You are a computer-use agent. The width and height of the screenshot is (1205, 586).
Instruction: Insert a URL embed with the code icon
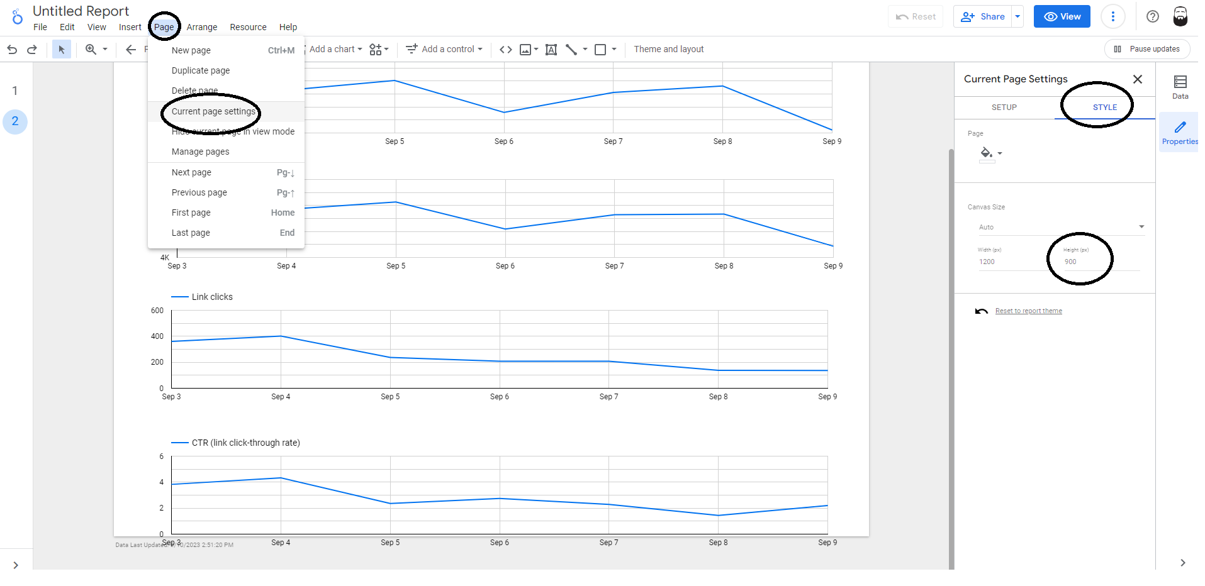pos(505,49)
